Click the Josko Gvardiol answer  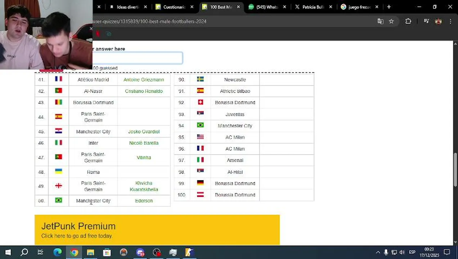pos(144,131)
